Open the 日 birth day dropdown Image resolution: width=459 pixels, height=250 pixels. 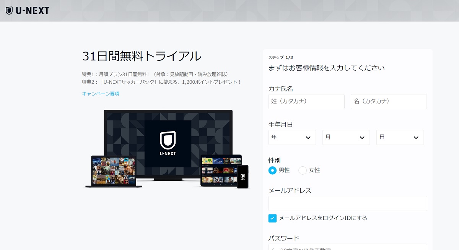pos(400,138)
